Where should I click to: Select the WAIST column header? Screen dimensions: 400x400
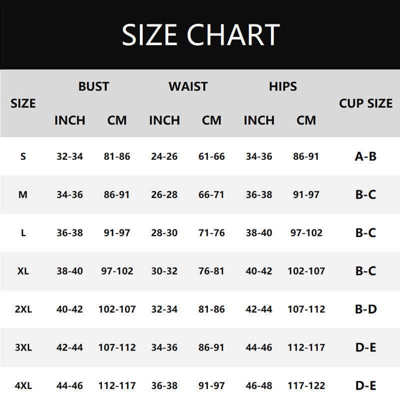pyautogui.click(x=188, y=86)
